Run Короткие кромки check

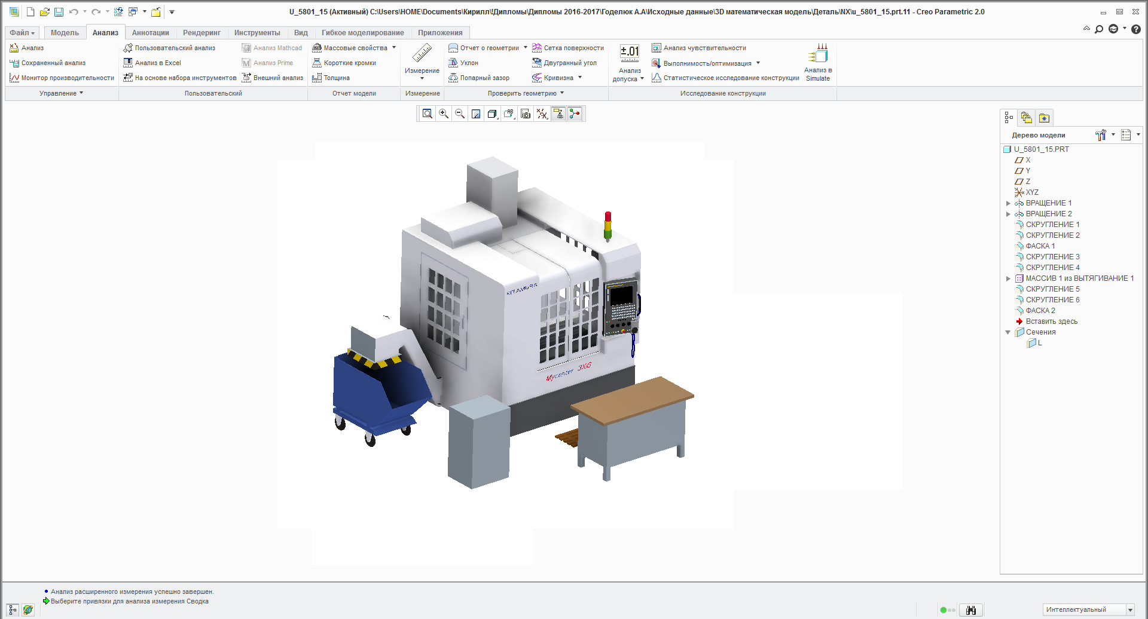tap(344, 63)
